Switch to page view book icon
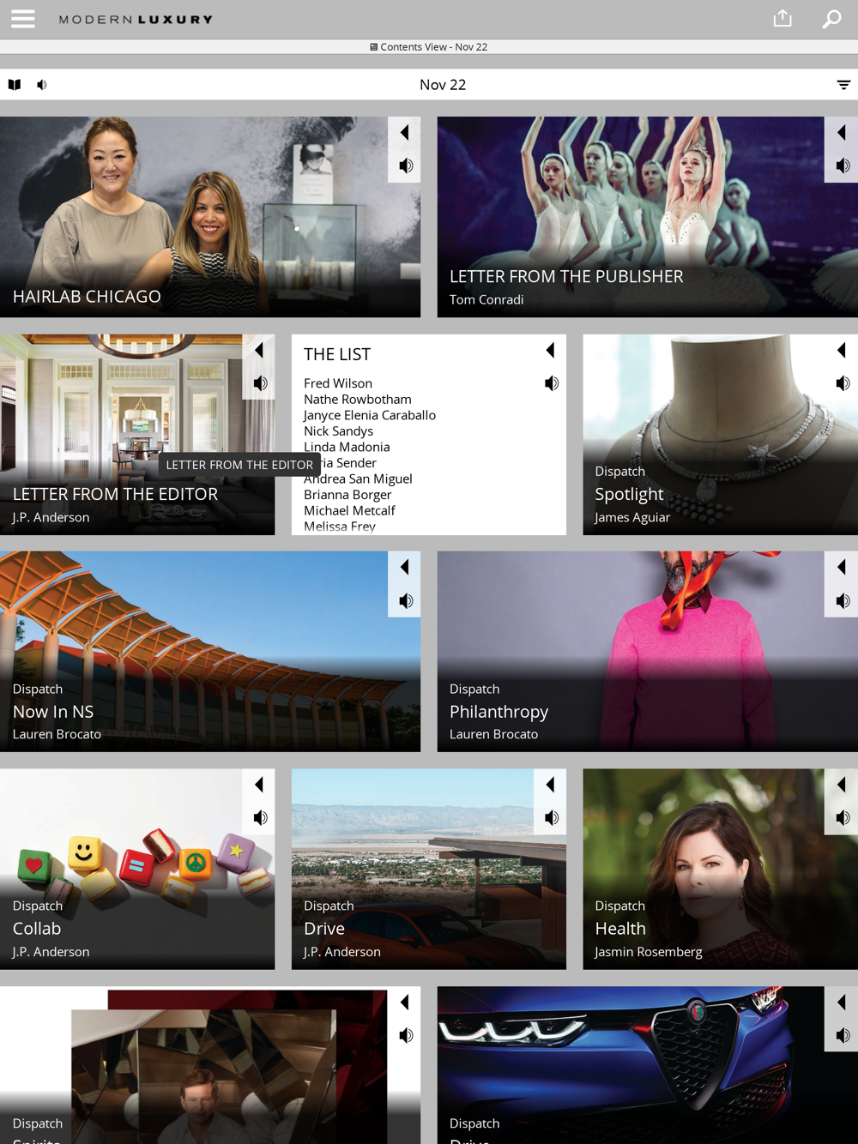 coord(15,85)
